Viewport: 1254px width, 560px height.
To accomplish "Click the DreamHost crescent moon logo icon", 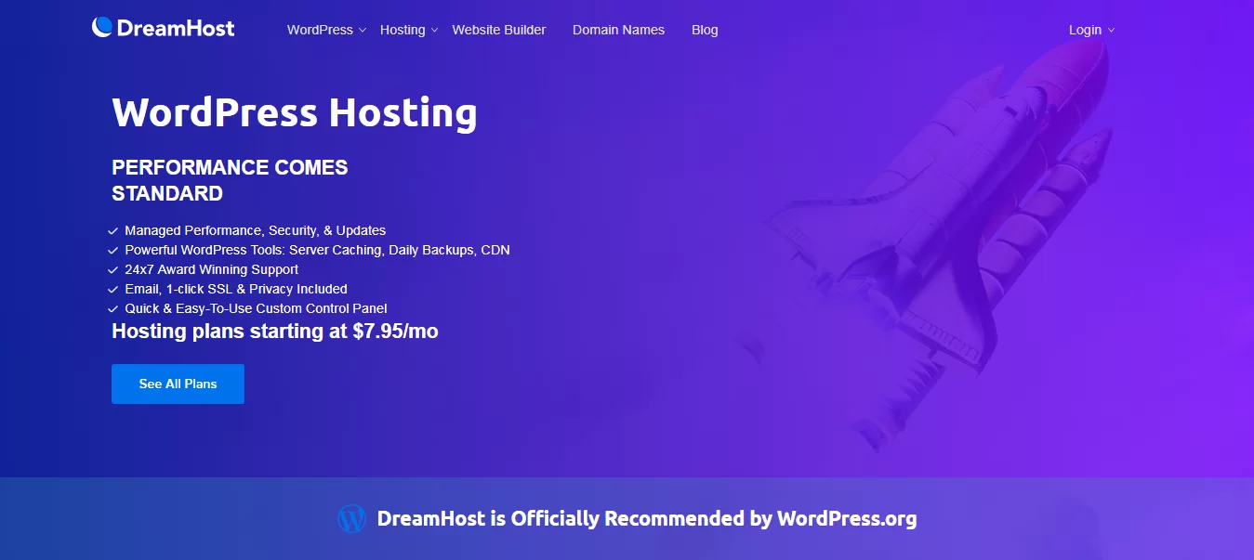I will click(x=102, y=27).
